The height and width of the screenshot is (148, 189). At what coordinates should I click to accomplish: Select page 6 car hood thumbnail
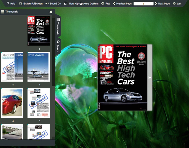pos(12,132)
